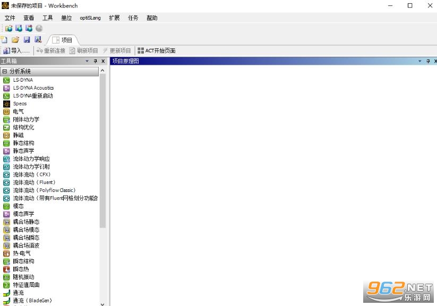This screenshot has height=306, width=437.
Task: Open the 工具 menu
Action: pos(47,18)
